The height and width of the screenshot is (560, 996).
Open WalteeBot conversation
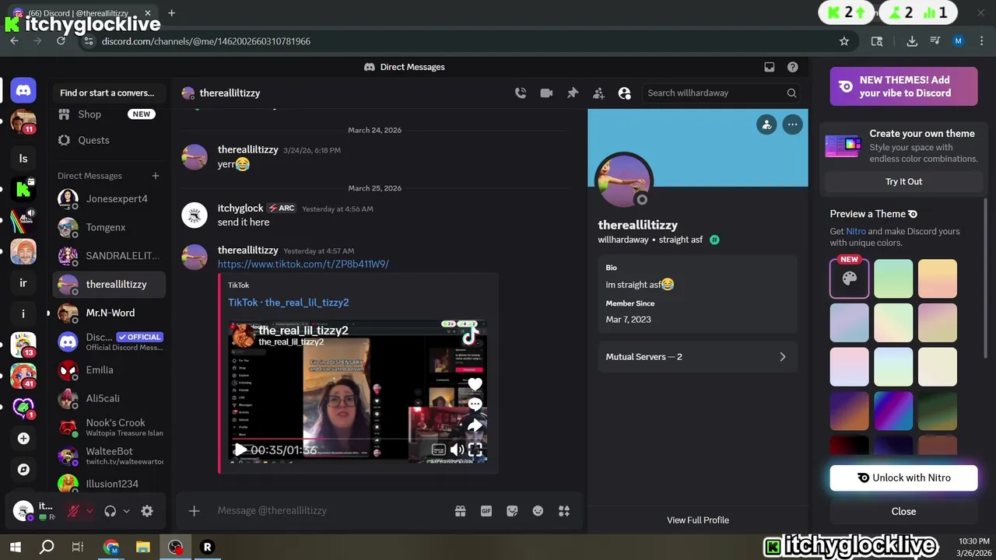(x=109, y=456)
